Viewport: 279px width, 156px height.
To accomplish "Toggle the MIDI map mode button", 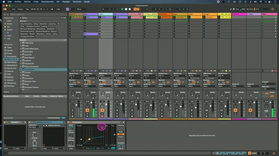I will pos(243,9).
